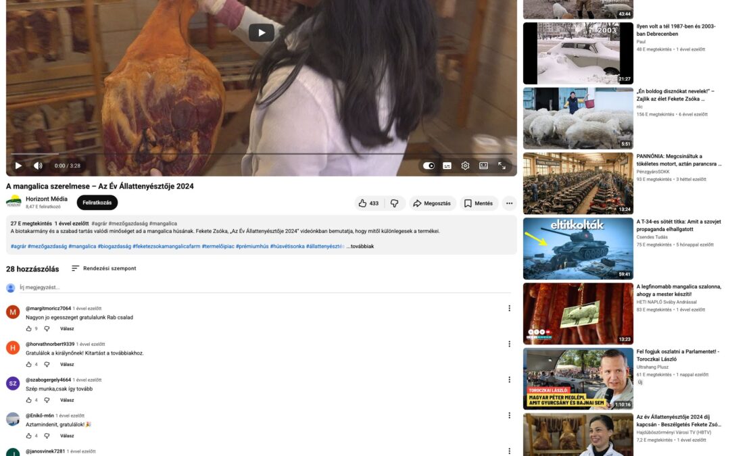
Task: Play the video from the control bar
Action: tap(19, 166)
